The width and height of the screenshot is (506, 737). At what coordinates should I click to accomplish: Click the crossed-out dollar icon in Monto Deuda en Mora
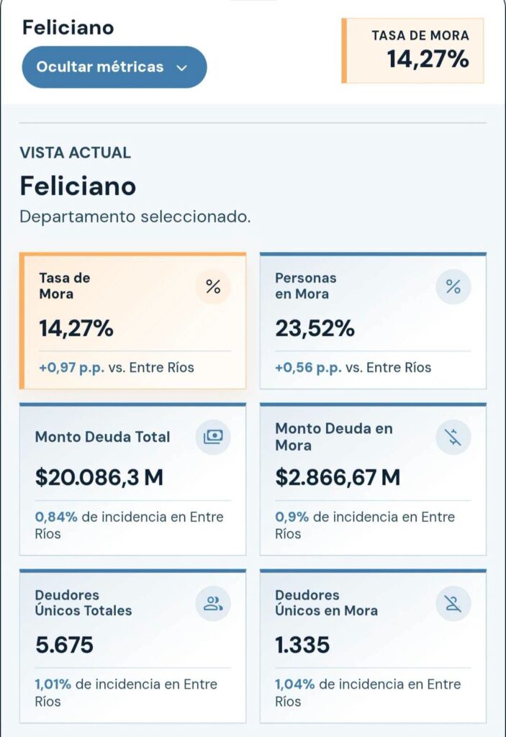453,437
